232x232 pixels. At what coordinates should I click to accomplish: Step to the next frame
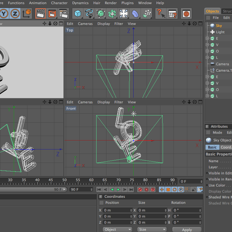[125, 190]
